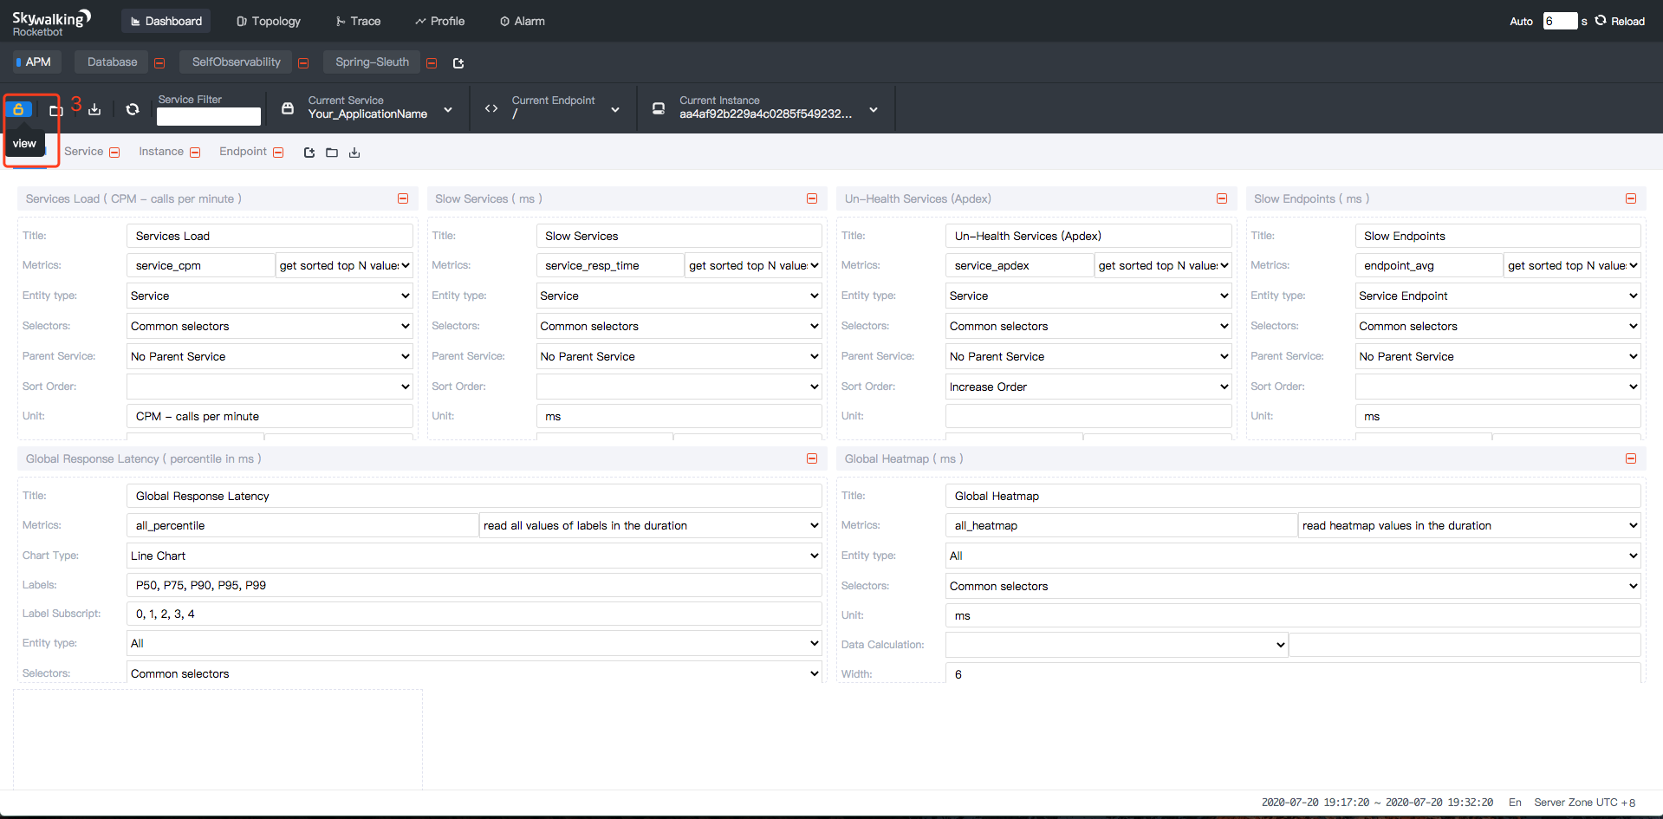Click the import folder icon in the toolbar
Screen dimensions: 1663x819
[x=56, y=110]
